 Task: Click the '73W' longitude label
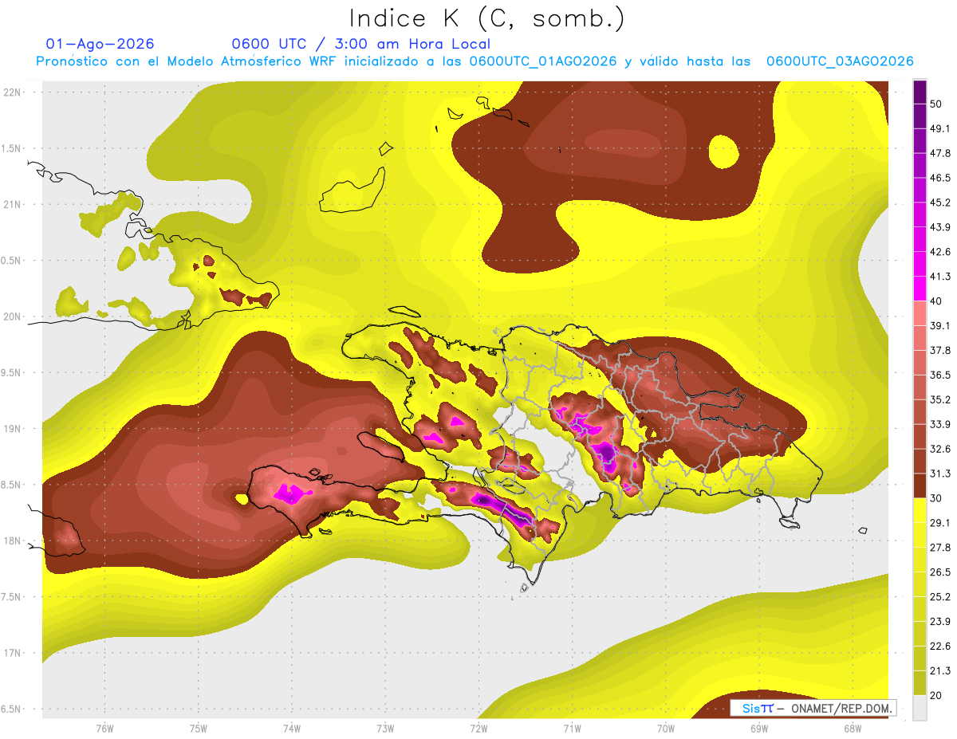[385, 729]
